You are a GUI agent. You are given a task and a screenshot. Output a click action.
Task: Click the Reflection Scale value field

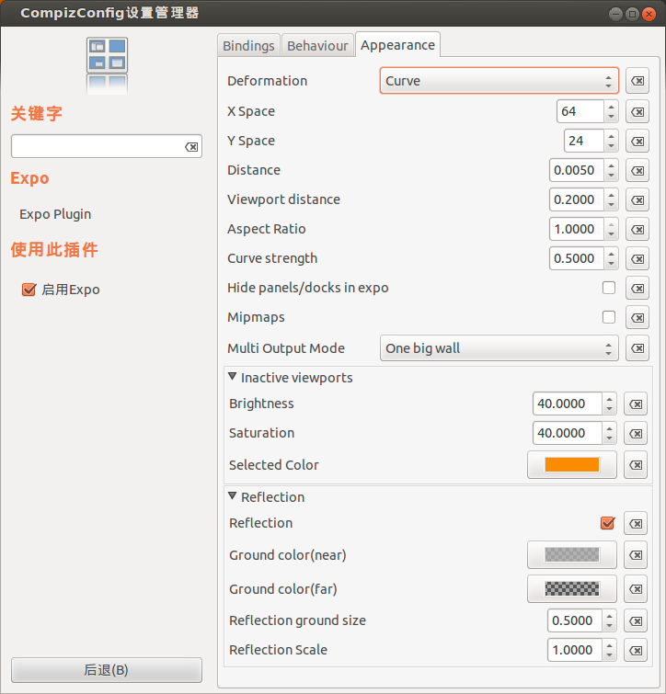point(574,650)
